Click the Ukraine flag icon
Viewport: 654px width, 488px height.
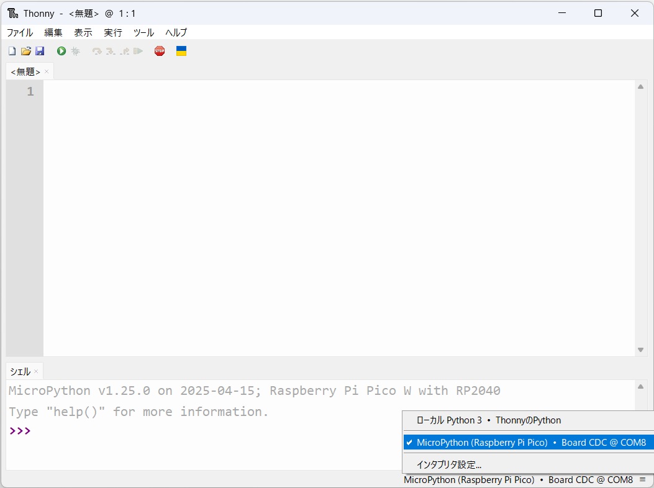pyautogui.click(x=181, y=52)
